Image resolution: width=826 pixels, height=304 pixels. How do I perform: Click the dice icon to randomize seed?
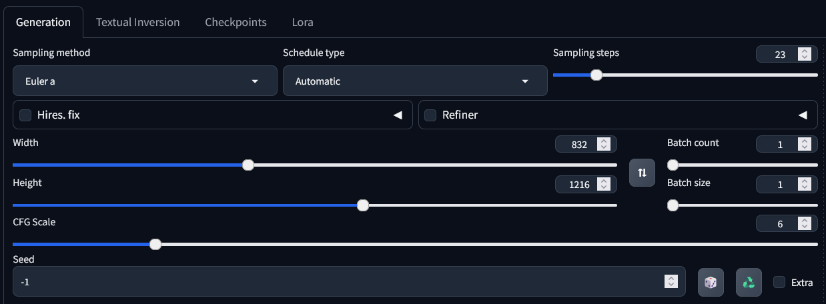[x=711, y=282]
